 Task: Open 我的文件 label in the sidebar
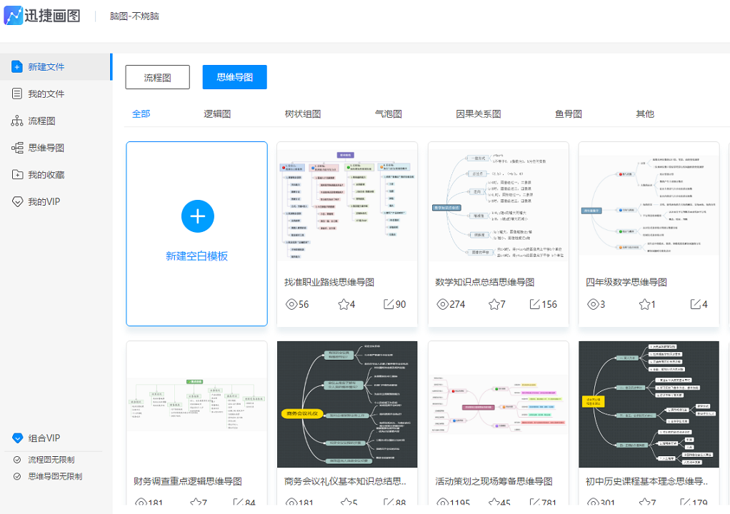pos(46,94)
